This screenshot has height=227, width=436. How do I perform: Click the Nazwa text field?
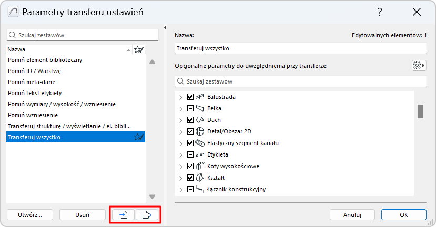pyautogui.click(x=300, y=48)
